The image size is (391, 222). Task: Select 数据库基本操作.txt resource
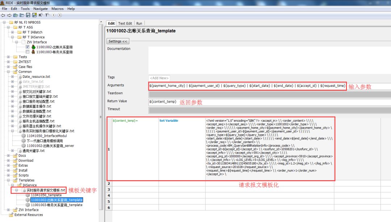point(37,106)
